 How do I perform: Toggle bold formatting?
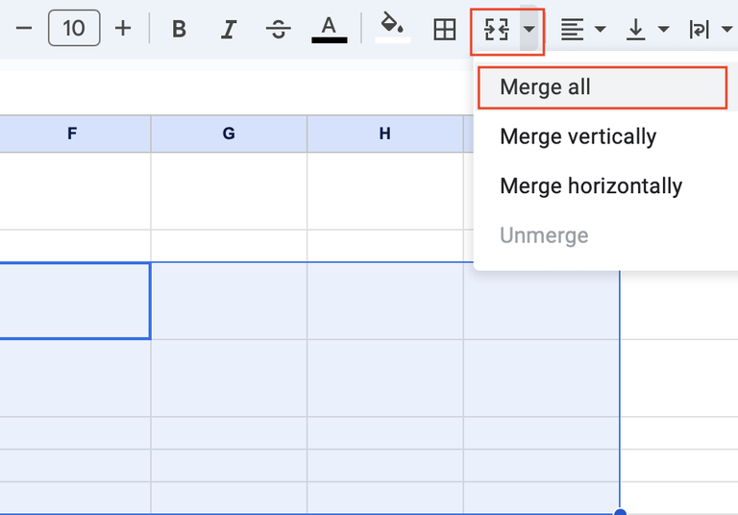tap(179, 30)
